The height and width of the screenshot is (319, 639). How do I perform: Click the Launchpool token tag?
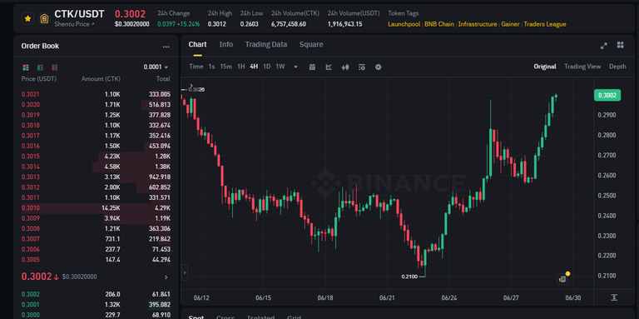(x=404, y=24)
